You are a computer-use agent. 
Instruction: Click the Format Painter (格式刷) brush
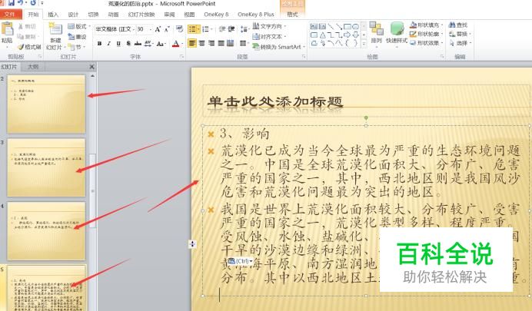[x=29, y=47]
